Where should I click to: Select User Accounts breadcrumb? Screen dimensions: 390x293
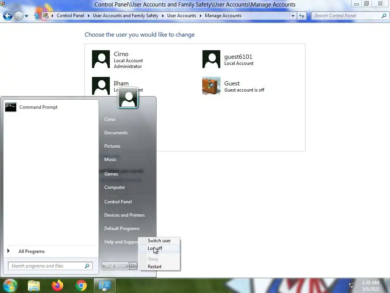[x=182, y=16]
